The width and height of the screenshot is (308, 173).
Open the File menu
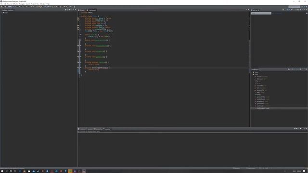(1, 4)
